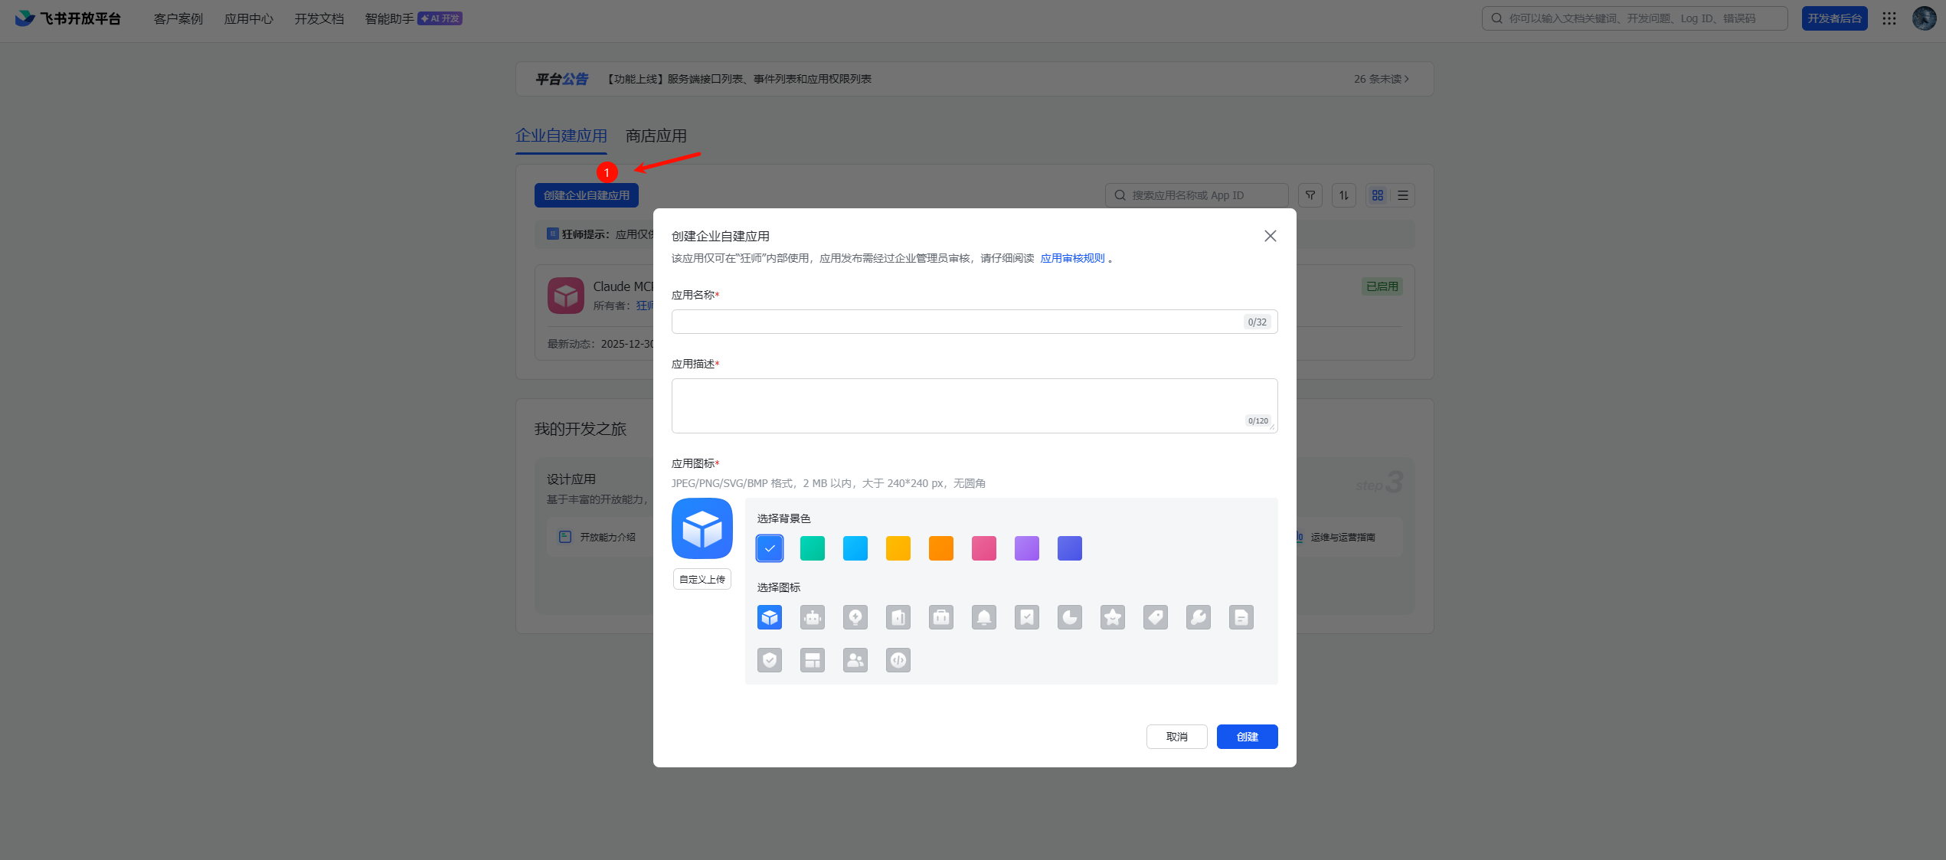This screenshot has height=860, width=1946.
Task: Choose the star app icon
Action: point(1113,617)
